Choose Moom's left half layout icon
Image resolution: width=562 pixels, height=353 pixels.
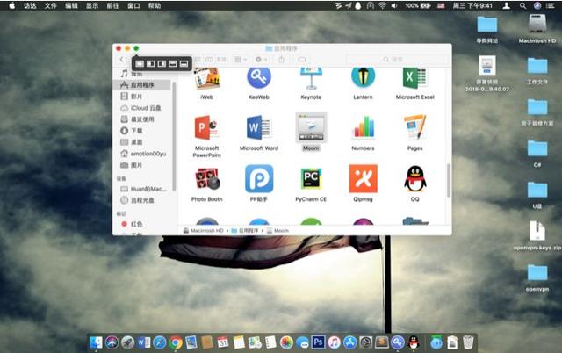point(151,64)
